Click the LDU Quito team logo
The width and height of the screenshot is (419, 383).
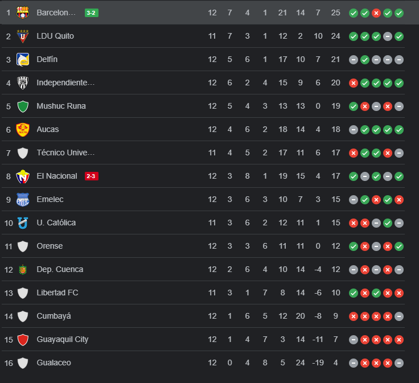(23, 36)
